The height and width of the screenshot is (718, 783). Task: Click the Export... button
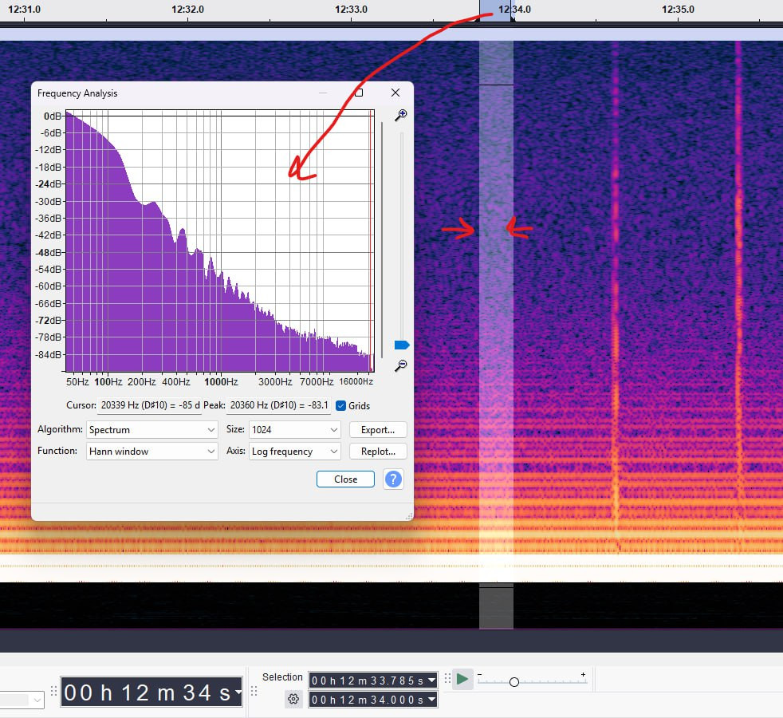(x=378, y=429)
